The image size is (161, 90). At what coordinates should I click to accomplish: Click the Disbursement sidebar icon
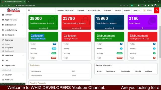click(x=3, y=25)
